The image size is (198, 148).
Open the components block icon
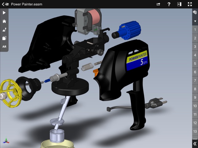point(195,13)
